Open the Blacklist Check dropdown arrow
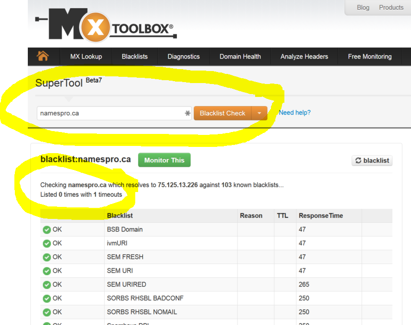The width and height of the screenshot is (411, 325). 259,113
